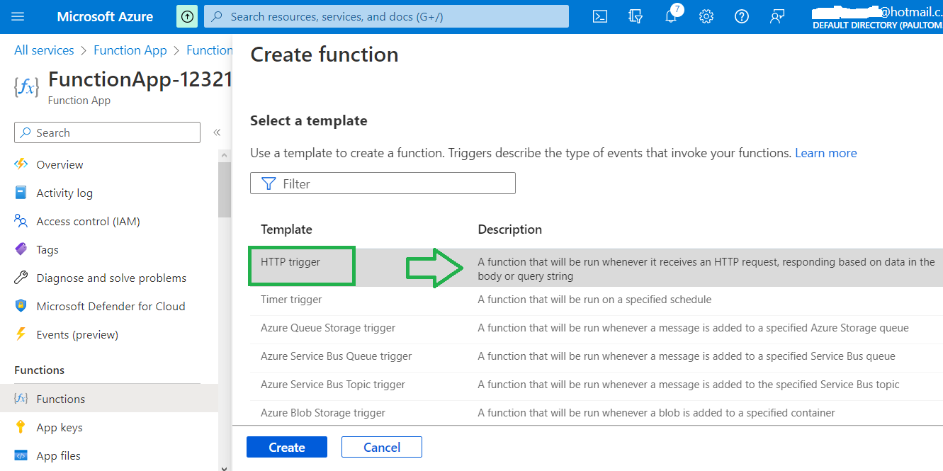Select the HTTP trigger template
Viewport: 943px width, 471px height.
(x=290, y=262)
